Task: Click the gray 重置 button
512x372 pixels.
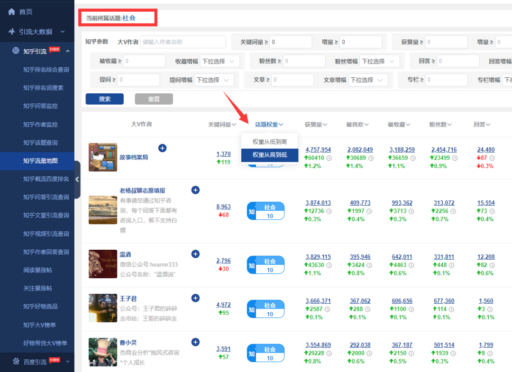Action: (x=154, y=99)
